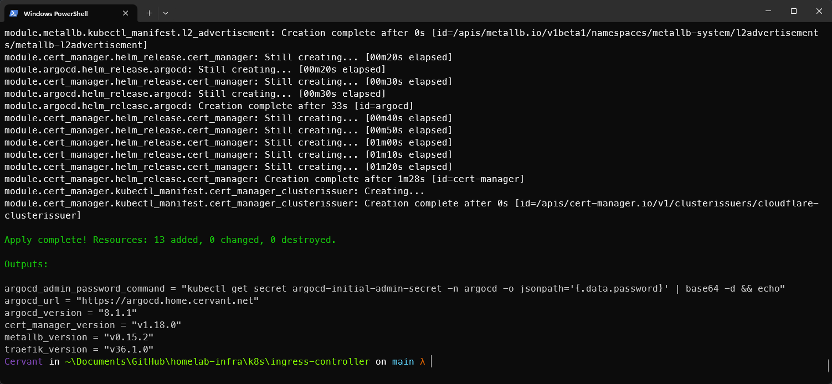
Task: Click the traefik_version output line
Action: pyautogui.click(x=79, y=350)
